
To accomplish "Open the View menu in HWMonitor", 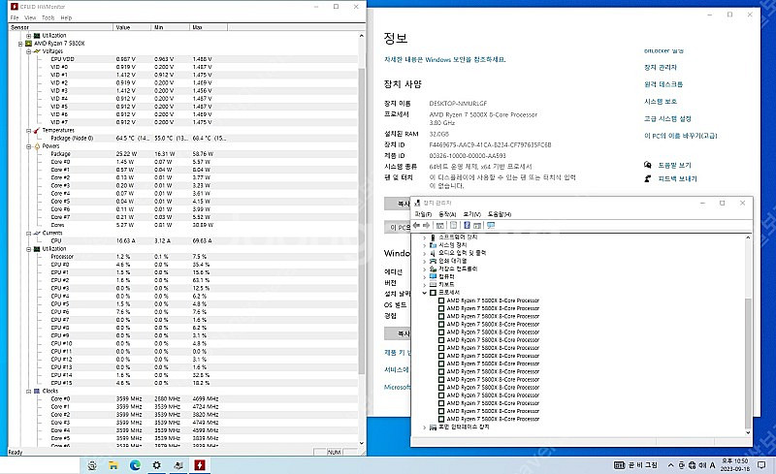I will point(30,17).
